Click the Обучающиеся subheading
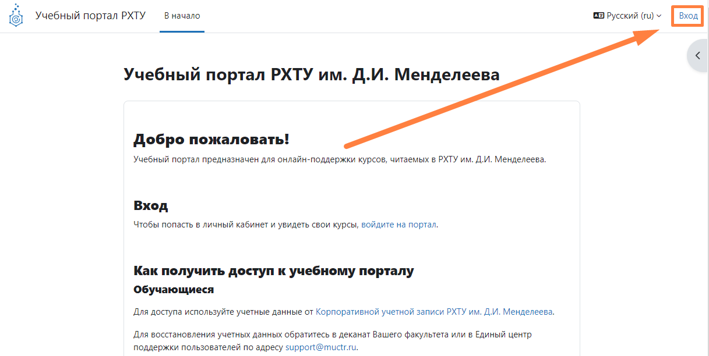 click(x=173, y=289)
